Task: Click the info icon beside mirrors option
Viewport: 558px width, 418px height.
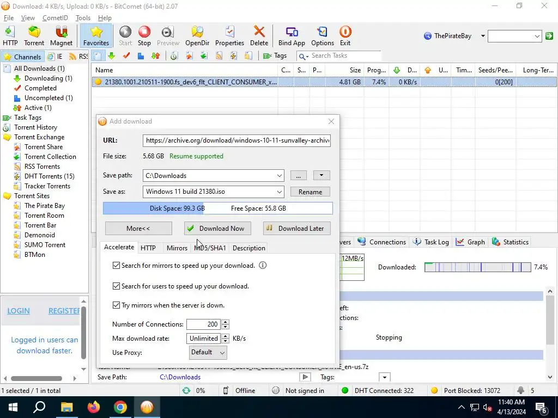Action: click(x=263, y=265)
